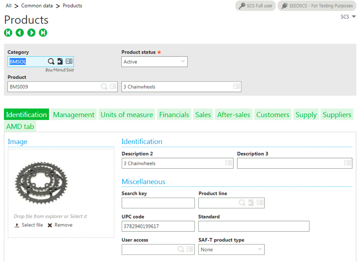Click the Product field search magnifier icon
Screen dimensions: 358x263
pos(104,86)
